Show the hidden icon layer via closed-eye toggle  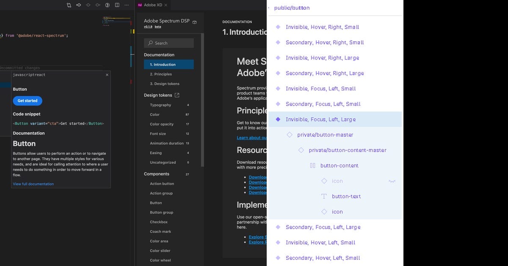tap(392, 181)
